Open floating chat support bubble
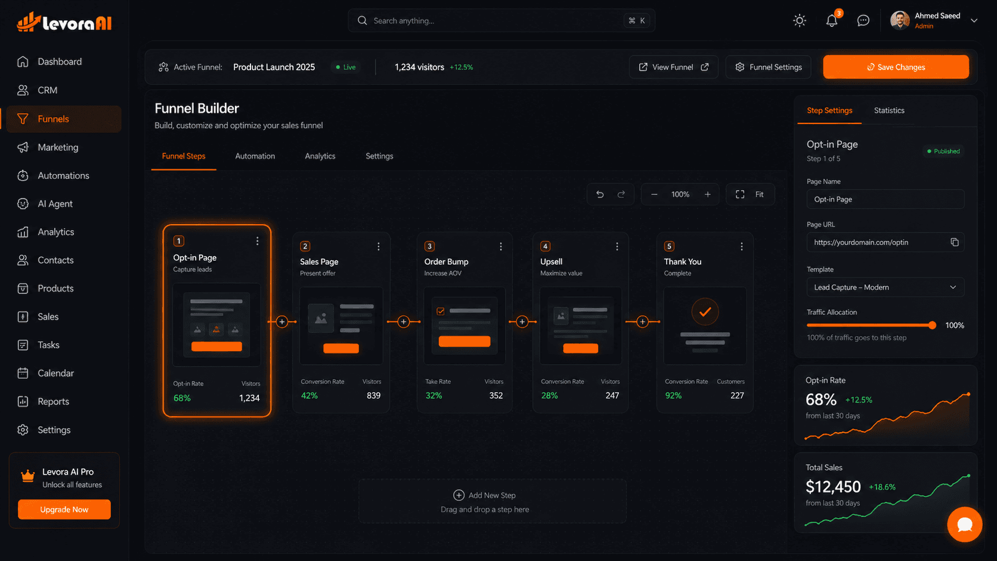The image size is (997, 561). point(964,524)
